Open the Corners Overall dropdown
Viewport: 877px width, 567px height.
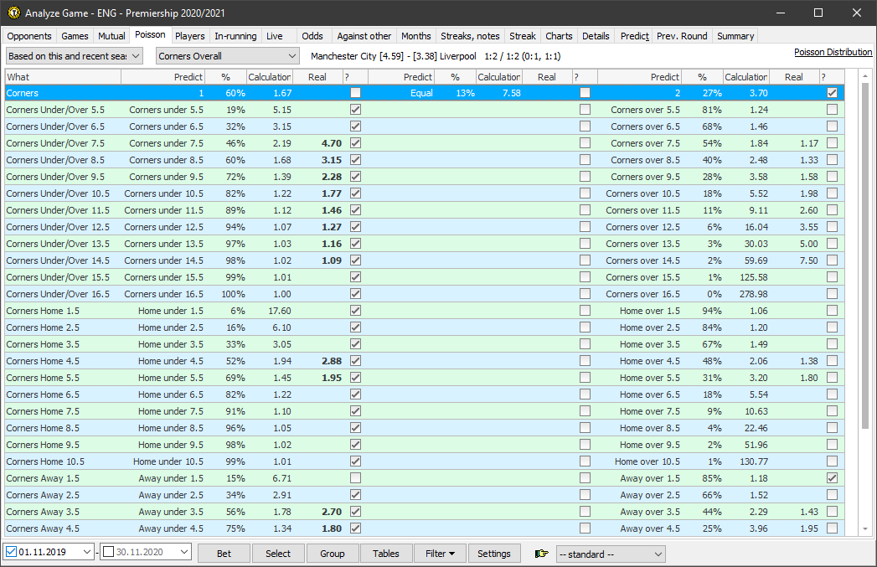coord(228,56)
